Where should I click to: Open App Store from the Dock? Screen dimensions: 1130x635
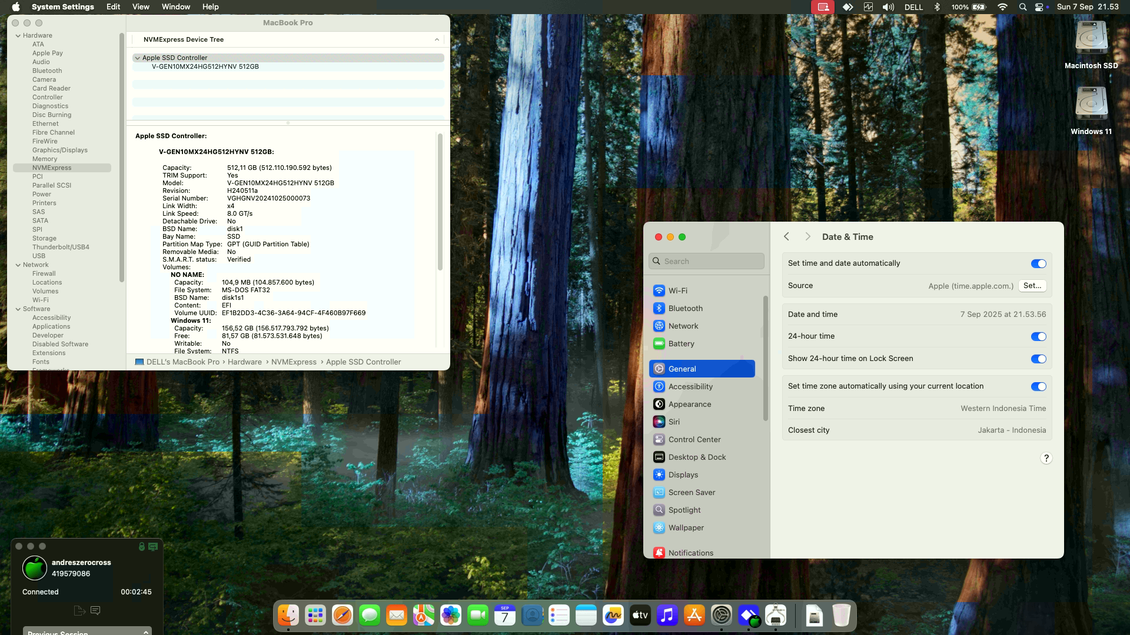click(694, 616)
